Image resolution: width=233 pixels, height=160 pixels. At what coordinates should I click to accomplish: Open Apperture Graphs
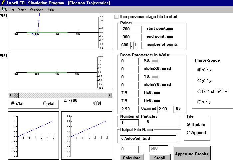192,154
